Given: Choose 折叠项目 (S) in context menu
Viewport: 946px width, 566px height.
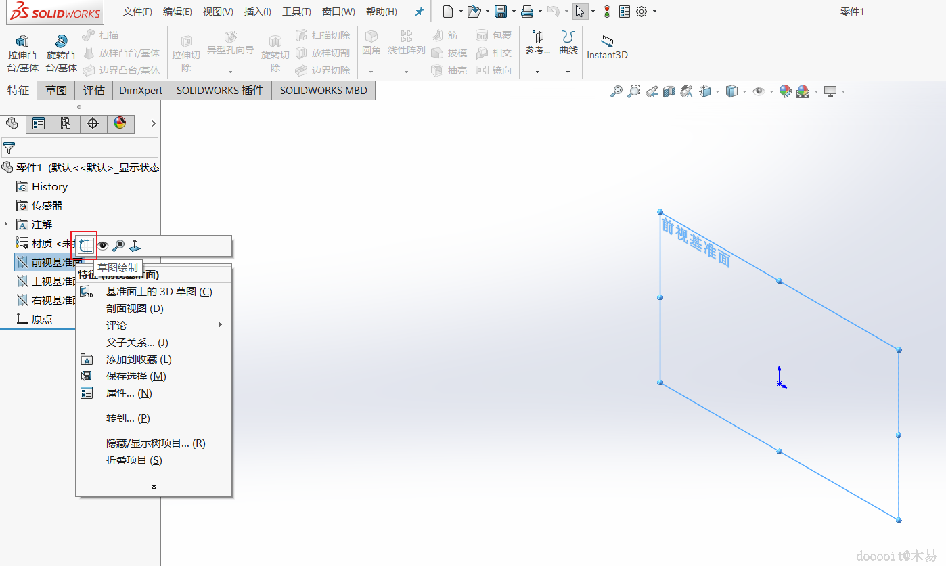Looking at the screenshot, I should [x=154, y=460].
